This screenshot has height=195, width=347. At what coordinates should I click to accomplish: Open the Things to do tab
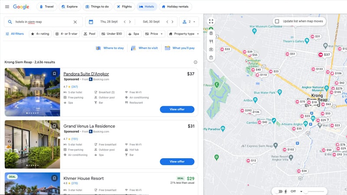click(x=97, y=6)
